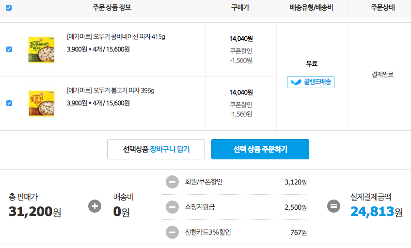Click the 구매가 column header
Viewport: 411px width, 248px height.
point(240,8)
